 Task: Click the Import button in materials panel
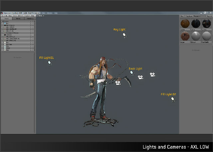point(209,16)
